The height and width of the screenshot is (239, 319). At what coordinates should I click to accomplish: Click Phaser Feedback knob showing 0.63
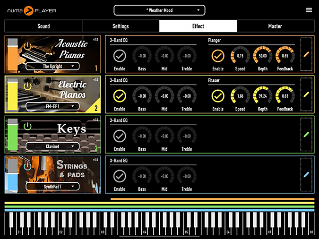click(x=285, y=96)
